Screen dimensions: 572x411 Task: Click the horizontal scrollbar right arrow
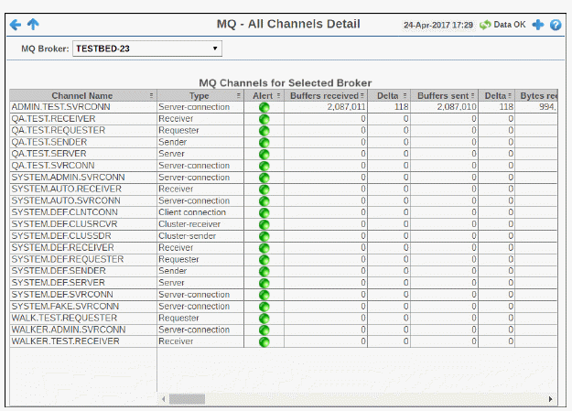[x=550, y=399]
